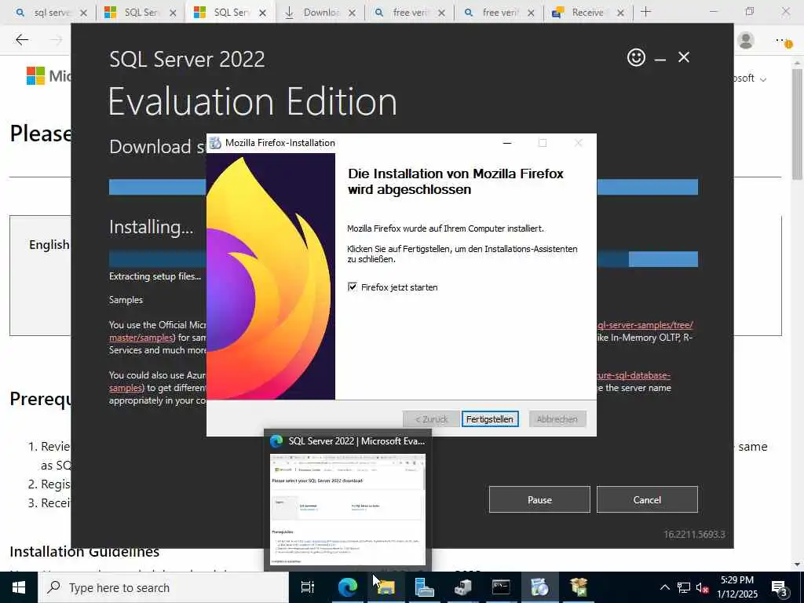Minimize the Mozilla Firefox-Installation dialog

507,143
